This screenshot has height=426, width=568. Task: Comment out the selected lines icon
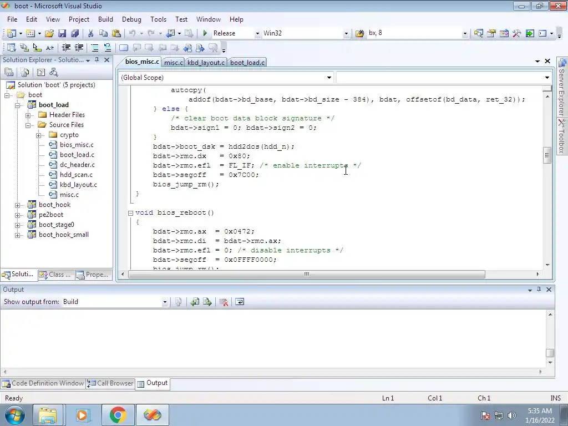click(x=94, y=48)
